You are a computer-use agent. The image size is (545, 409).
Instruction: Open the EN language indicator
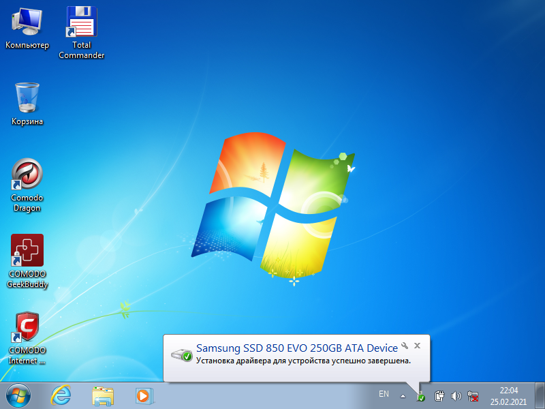[x=384, y=394]
